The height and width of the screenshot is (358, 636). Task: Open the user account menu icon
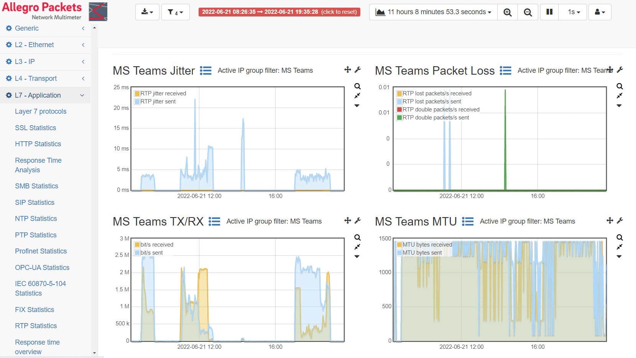[600, 12]
